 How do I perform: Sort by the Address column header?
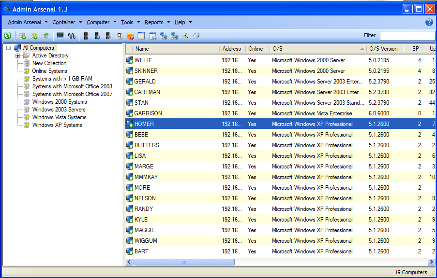[x=232, y=49]
